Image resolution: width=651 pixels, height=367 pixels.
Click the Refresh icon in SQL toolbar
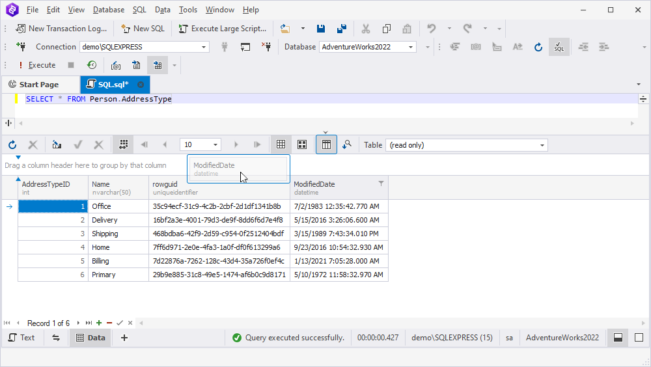(x=538, y=47)
